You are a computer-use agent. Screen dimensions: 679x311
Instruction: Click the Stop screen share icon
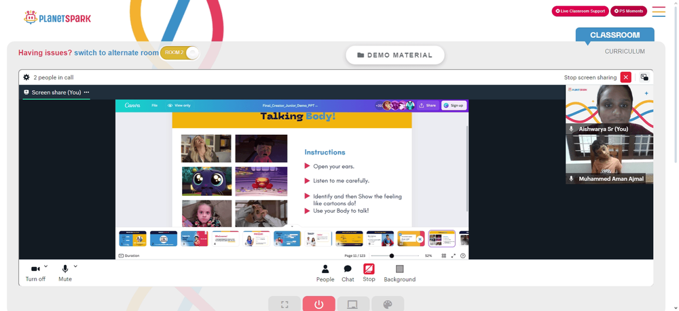[x=369, y=269]
